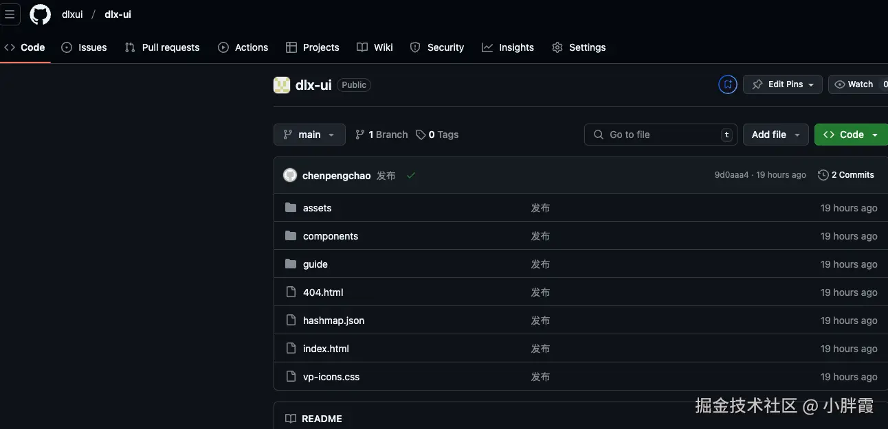Open the hamburger navigation menu

coord(10,14)
